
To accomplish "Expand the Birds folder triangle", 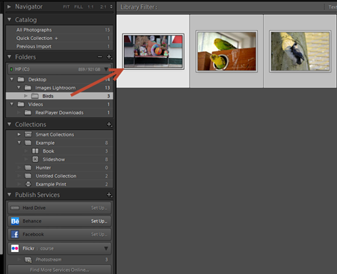I will pyautogui.click(x=26, y=96).
